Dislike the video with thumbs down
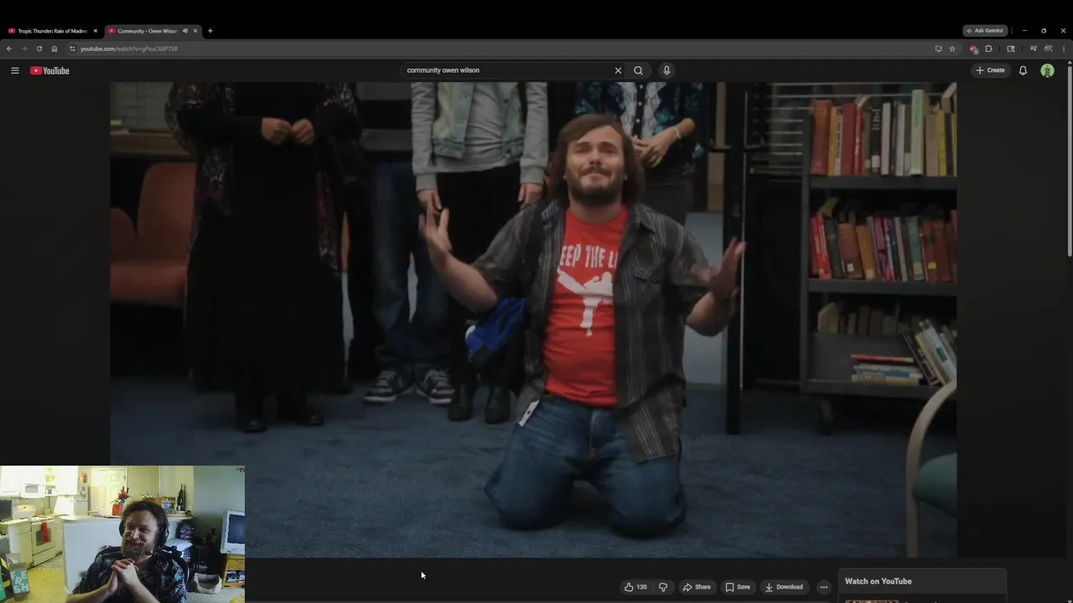Viewport: 1073px width, 603px height. [663, 587]
